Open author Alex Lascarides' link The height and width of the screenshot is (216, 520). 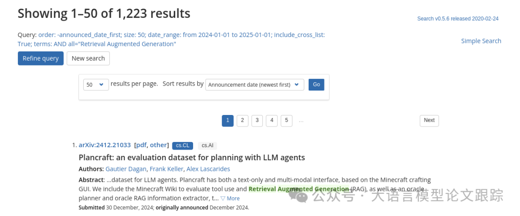pyautogui.click(x=208, y=169)
